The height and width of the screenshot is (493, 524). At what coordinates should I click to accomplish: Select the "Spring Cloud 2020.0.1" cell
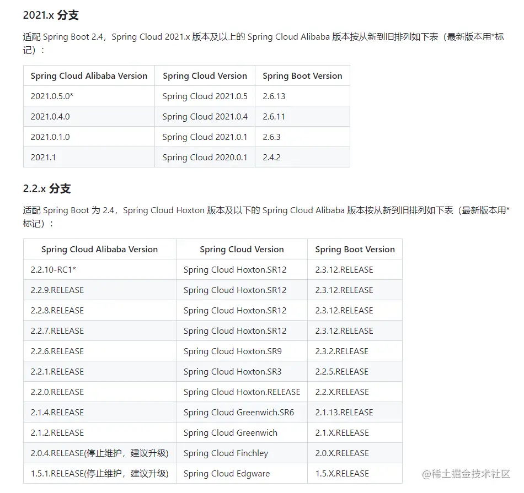[205, 157]
